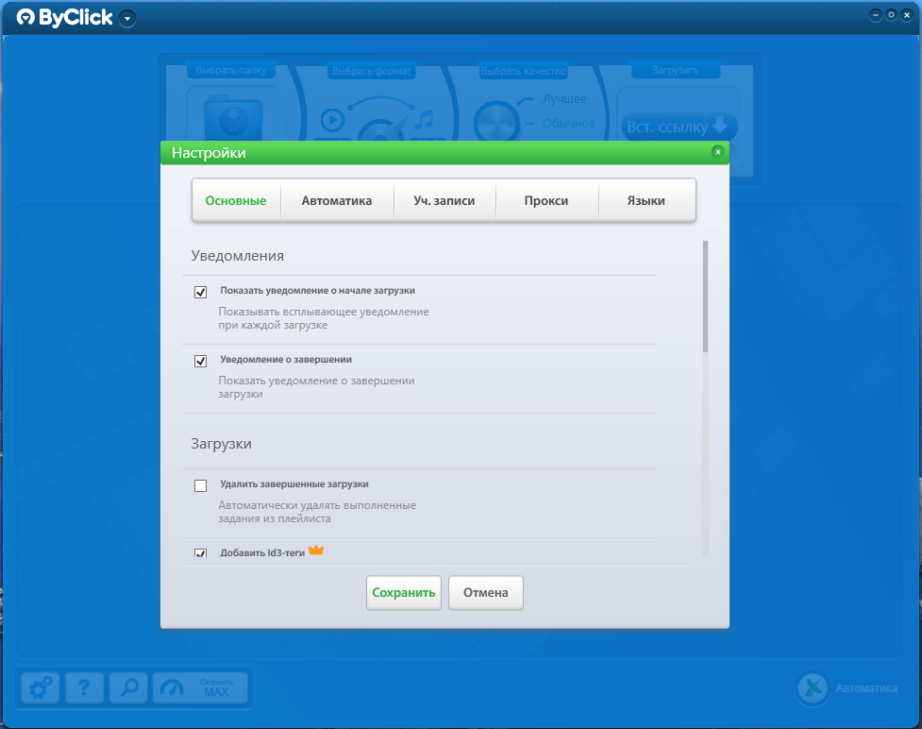Click the download folder icon

coord(233,118)
